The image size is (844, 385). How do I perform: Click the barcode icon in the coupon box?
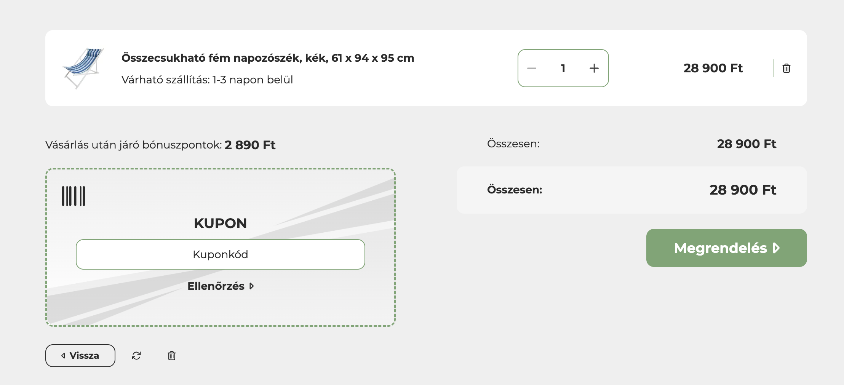point(74,196)
